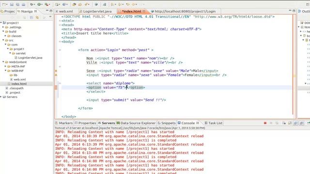This screenshot has height=174, width=310.
Task: Expand the .settings folder
Action: 3,27
